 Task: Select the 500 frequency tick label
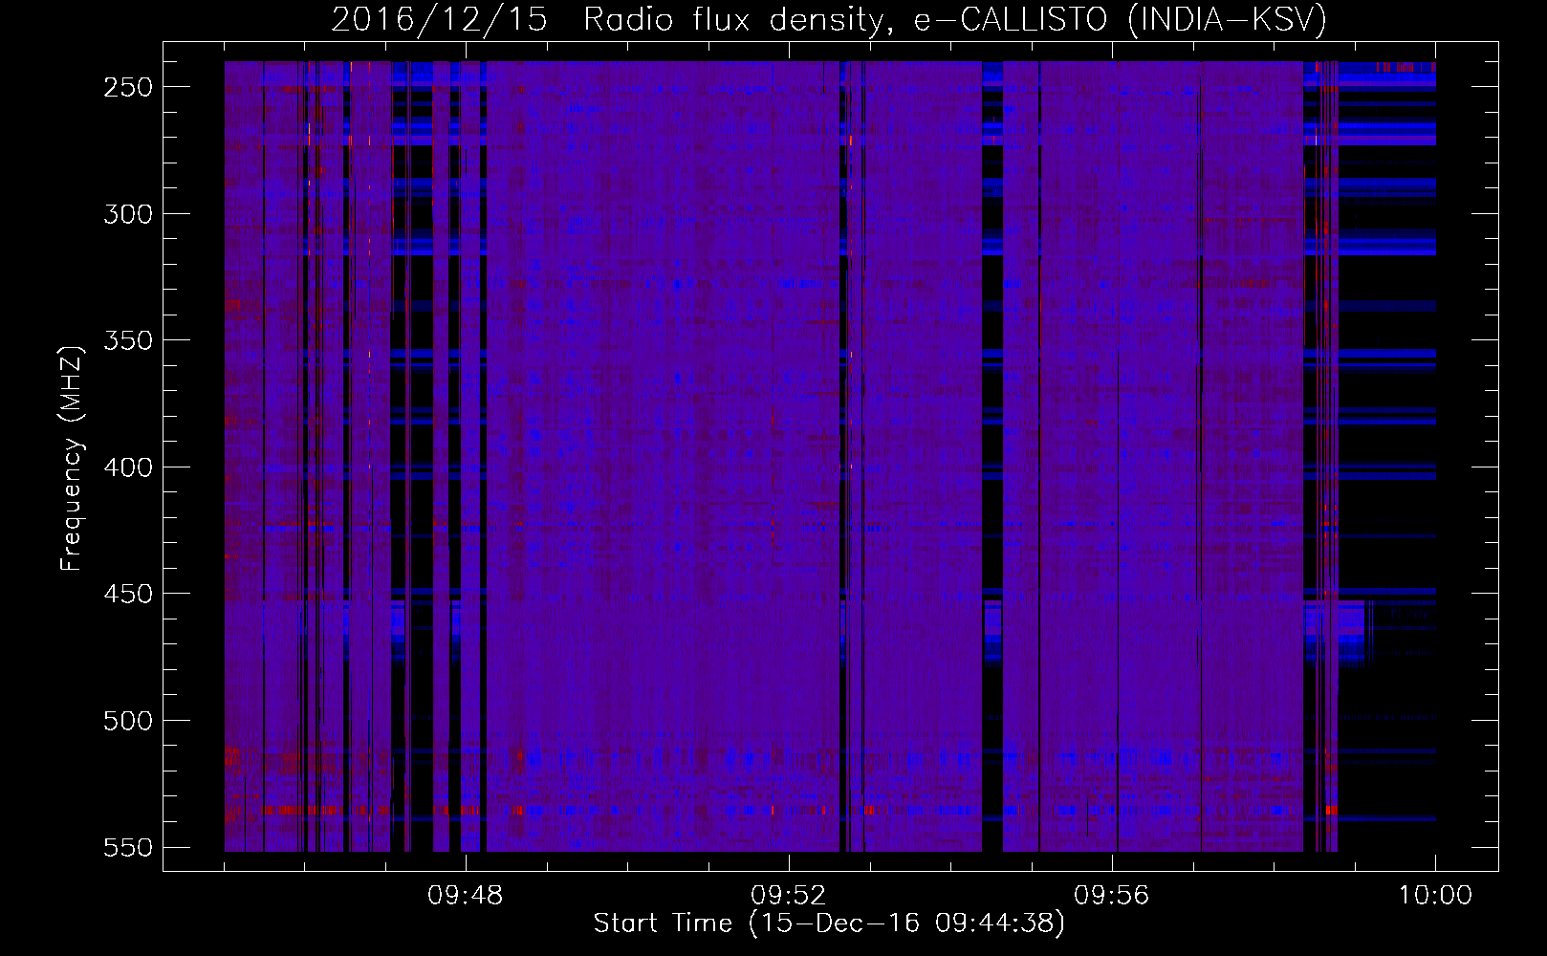[x=128, y=721]
